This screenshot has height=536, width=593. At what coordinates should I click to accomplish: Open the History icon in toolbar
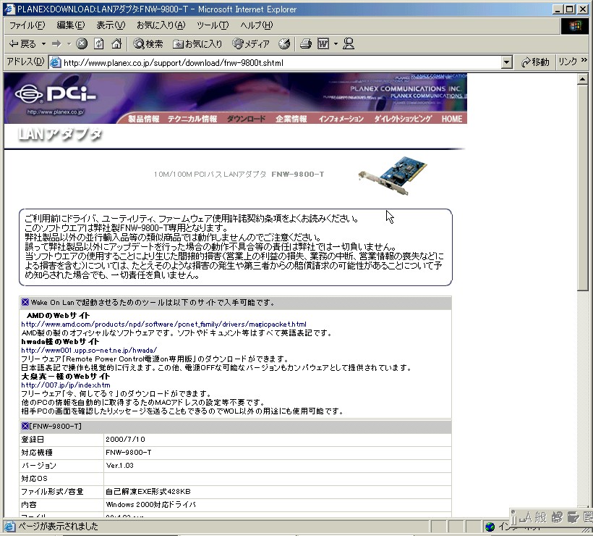coord(284,44)
